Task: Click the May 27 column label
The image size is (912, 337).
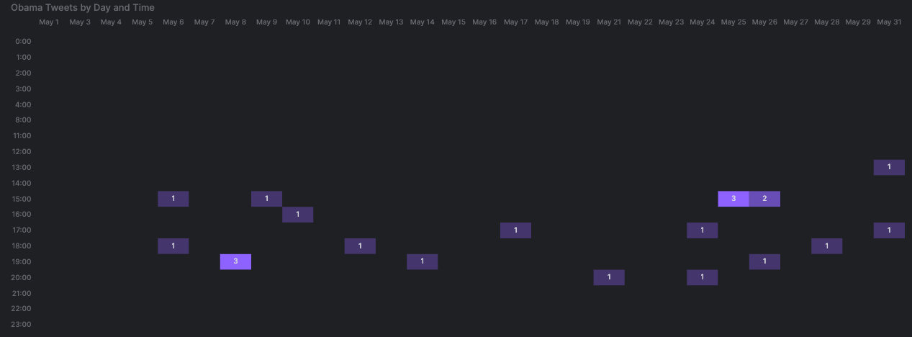Action: pyautogui.click(x=796, y=22)
